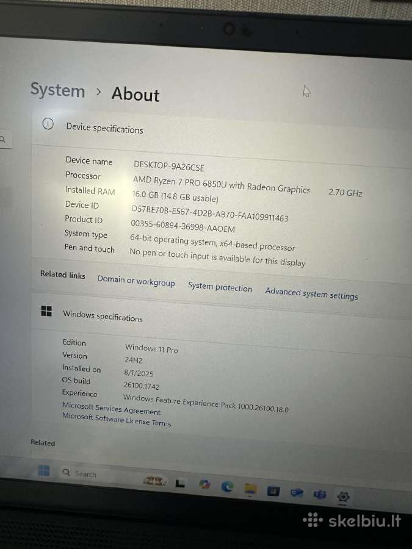Open the Domain or workgroup link
Viewport: 412px width, 549px height.
pos(136,281)
